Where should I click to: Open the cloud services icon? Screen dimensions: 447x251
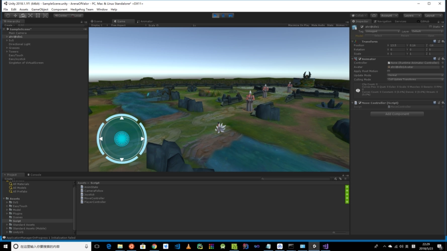374,16
